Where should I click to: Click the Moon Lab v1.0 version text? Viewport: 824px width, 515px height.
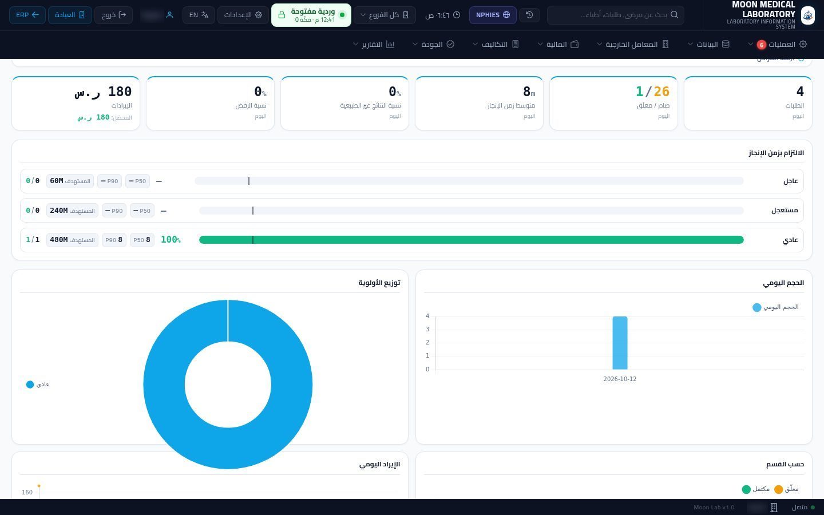[714, 508]
